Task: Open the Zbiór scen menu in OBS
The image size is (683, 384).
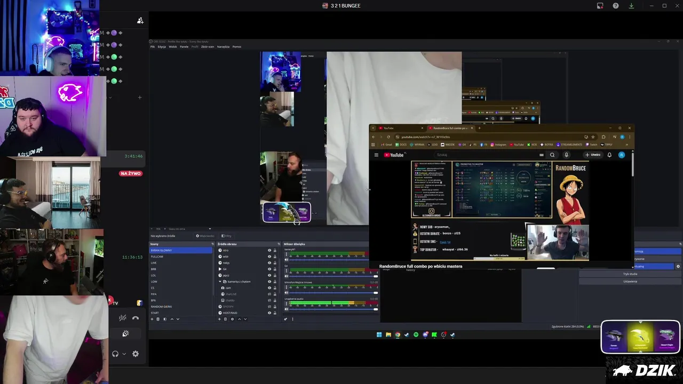Action: pos(208,46)
